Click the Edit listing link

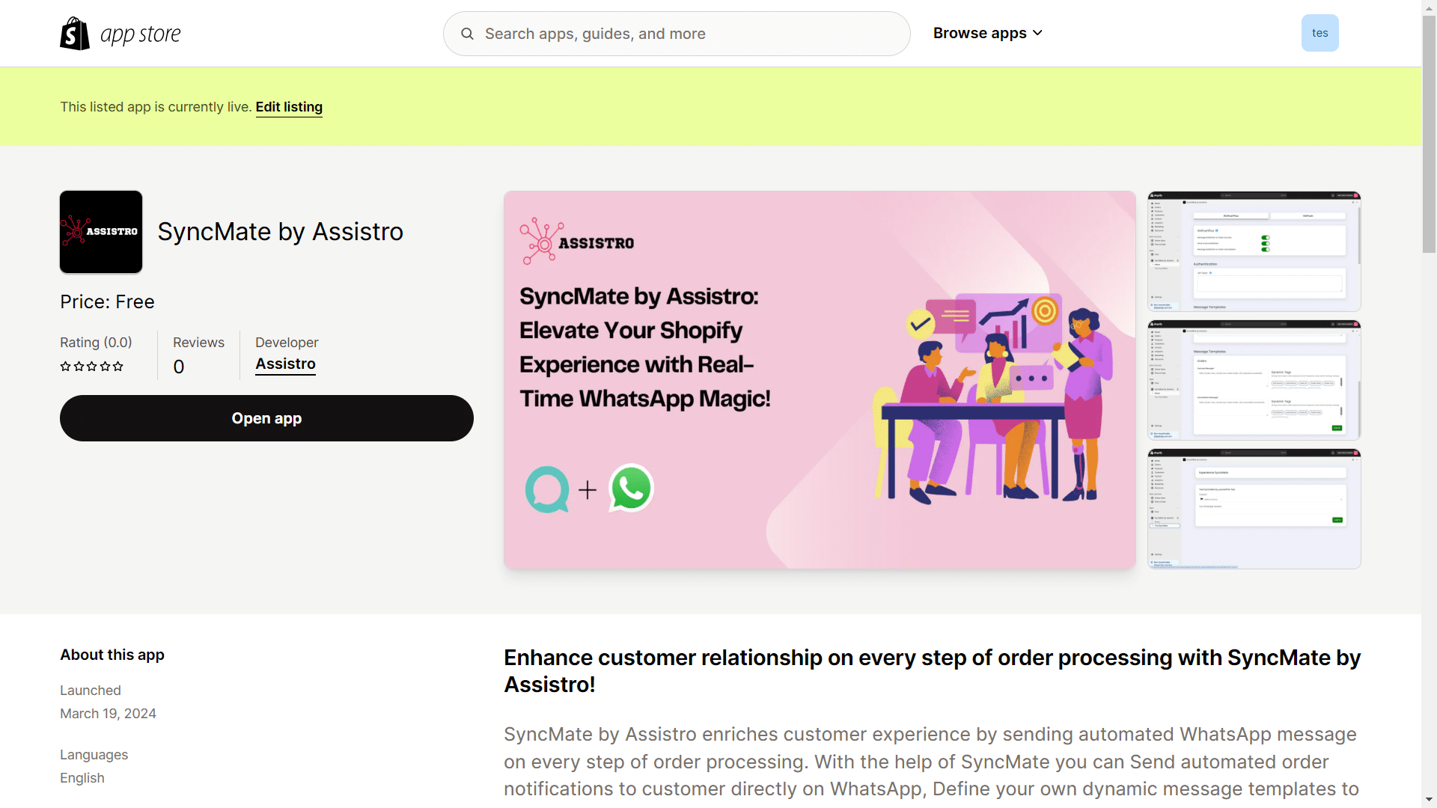click(x=289, y=107)
